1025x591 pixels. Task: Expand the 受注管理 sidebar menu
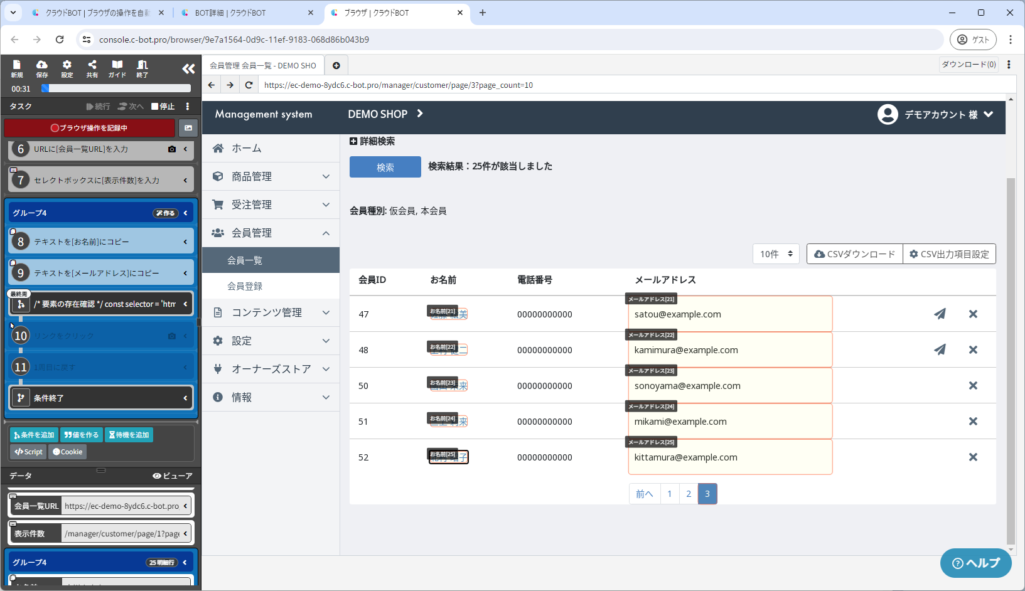(x=271, y=205)
